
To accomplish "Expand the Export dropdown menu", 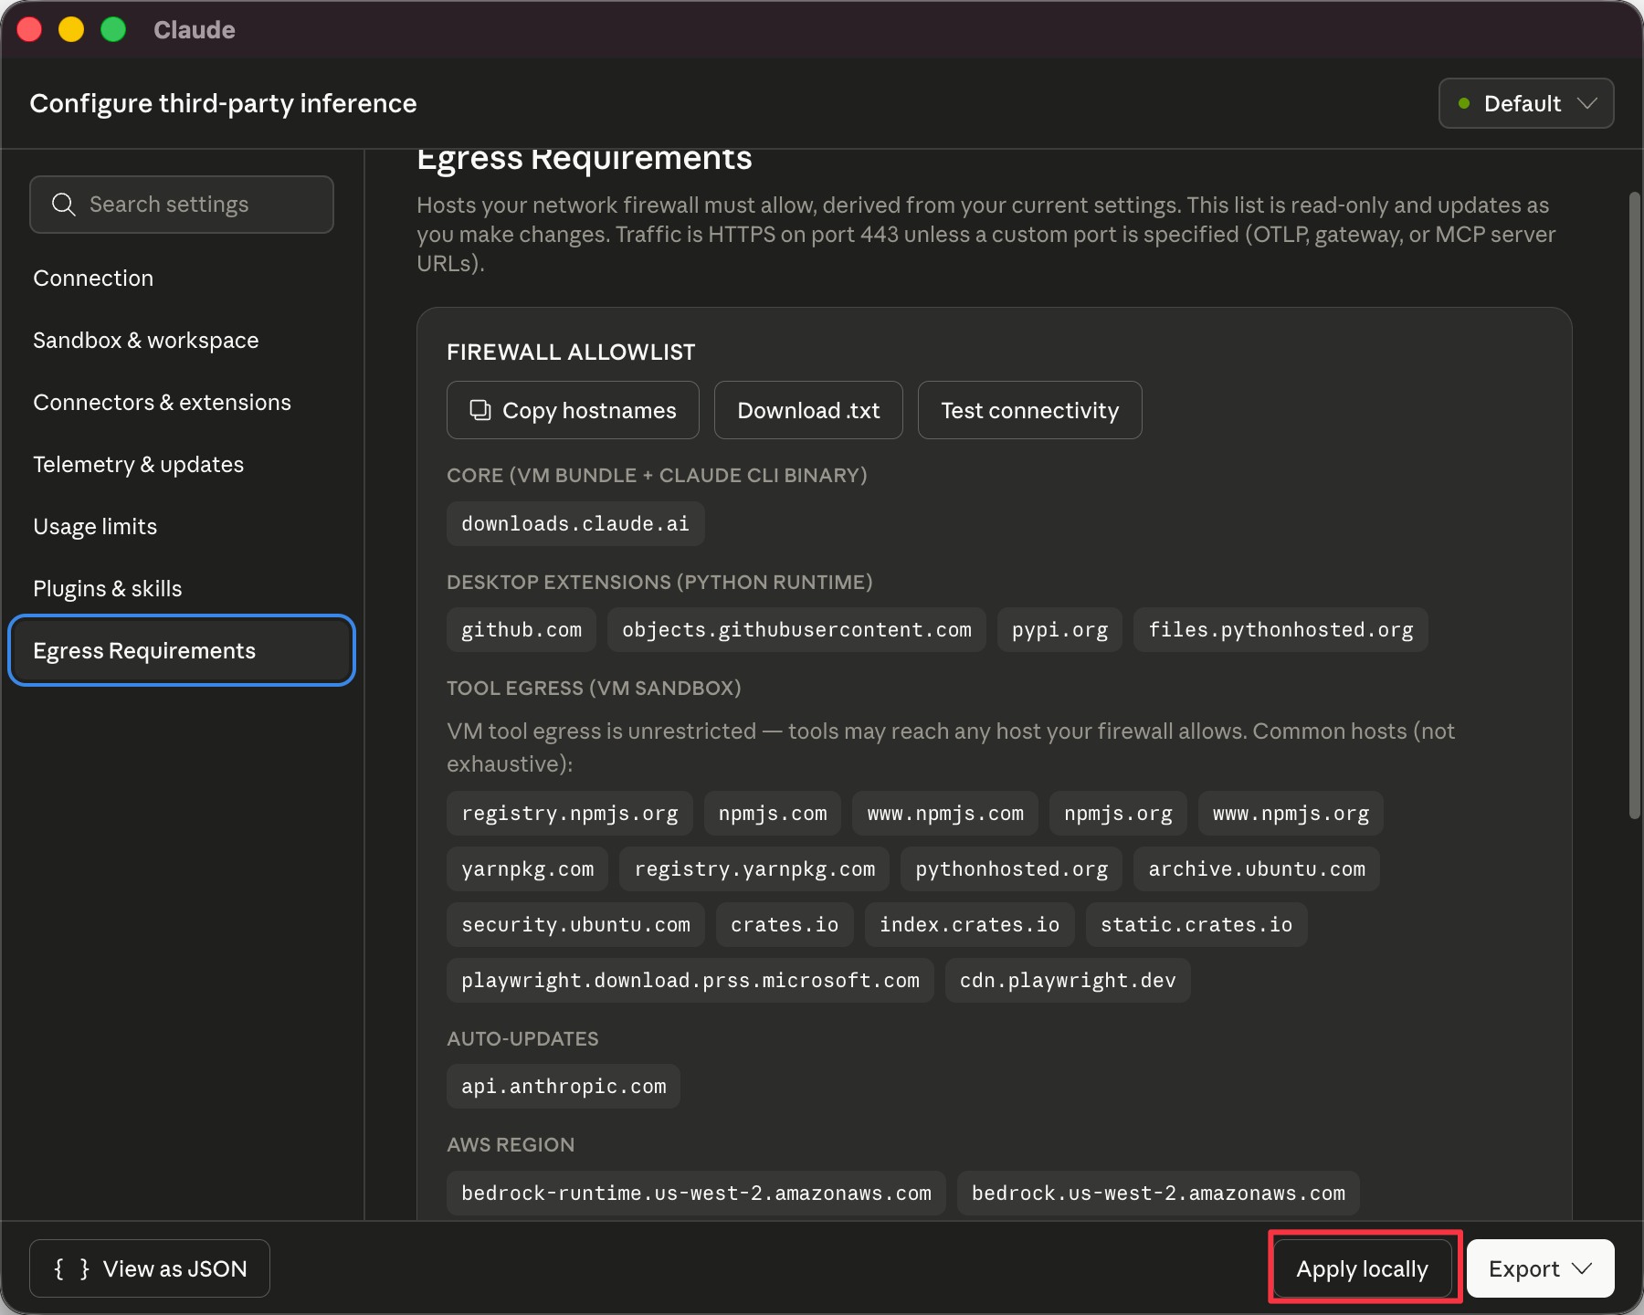I will click(x=1540, y=1268).
